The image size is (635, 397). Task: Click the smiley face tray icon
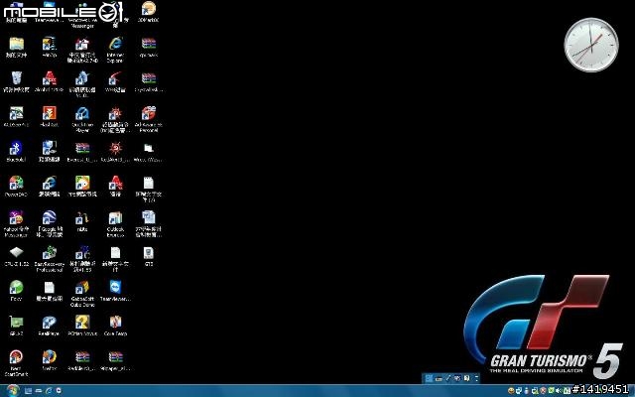(x=511, y=390)
